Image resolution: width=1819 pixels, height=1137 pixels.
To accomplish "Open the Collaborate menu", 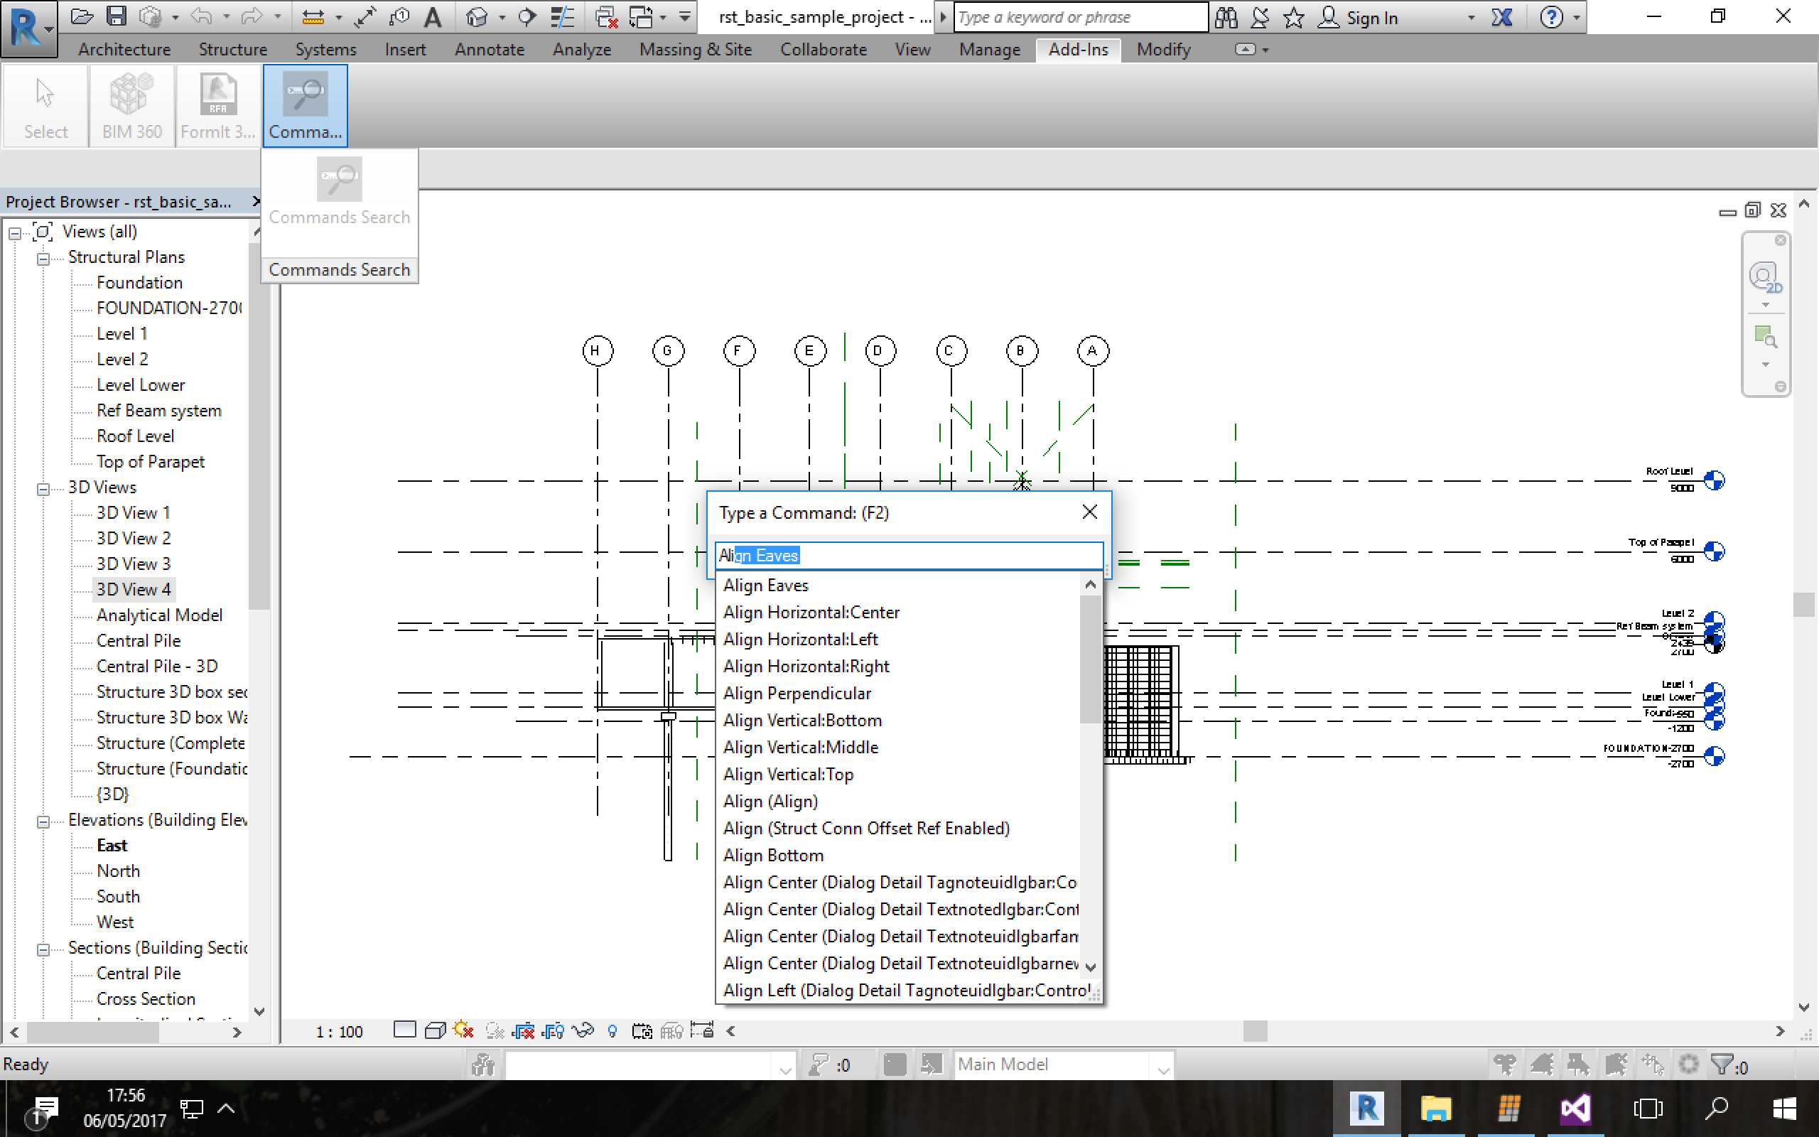I will click(x=822, y=49).
